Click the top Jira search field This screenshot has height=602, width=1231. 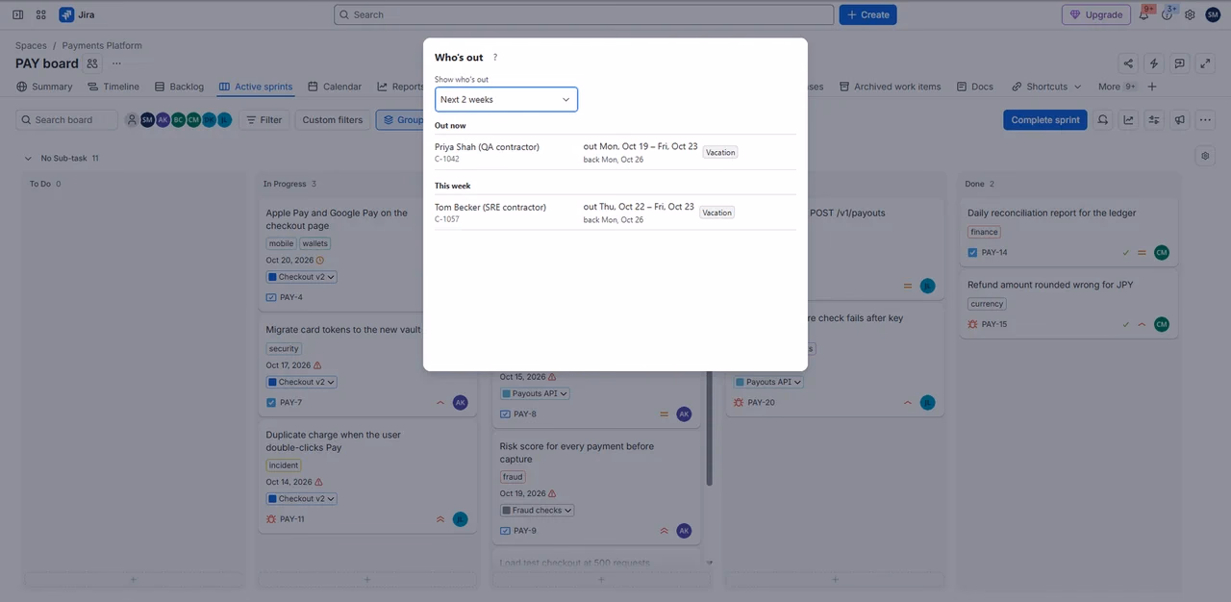584,14
